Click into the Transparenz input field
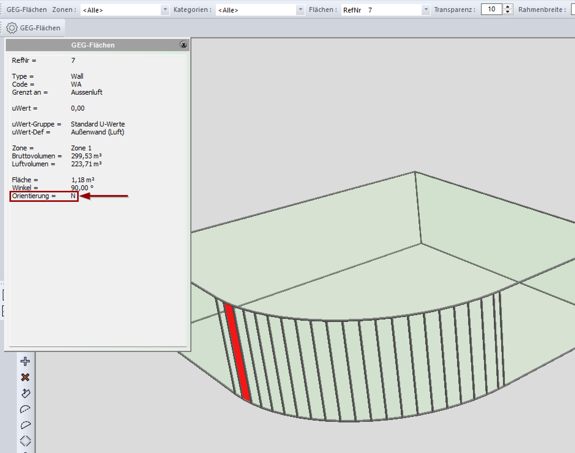 491,9
